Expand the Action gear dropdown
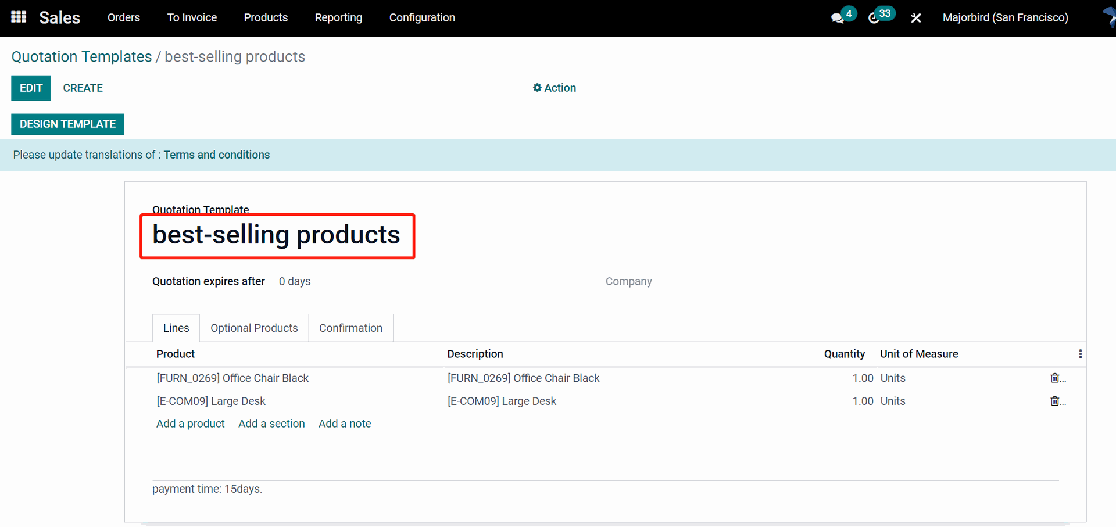 (555, 88)
